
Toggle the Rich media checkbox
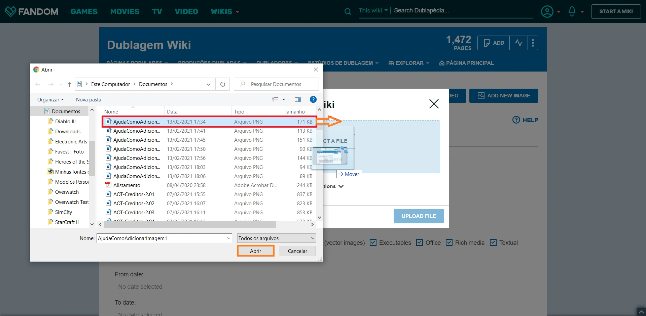(x=449, y=242)
